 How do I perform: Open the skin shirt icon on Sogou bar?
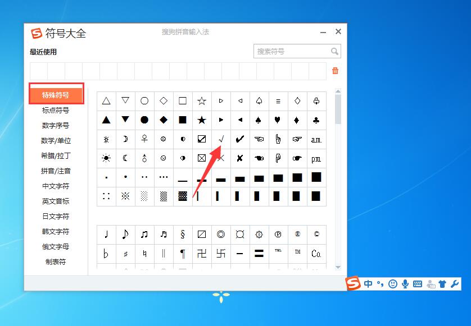442,284
